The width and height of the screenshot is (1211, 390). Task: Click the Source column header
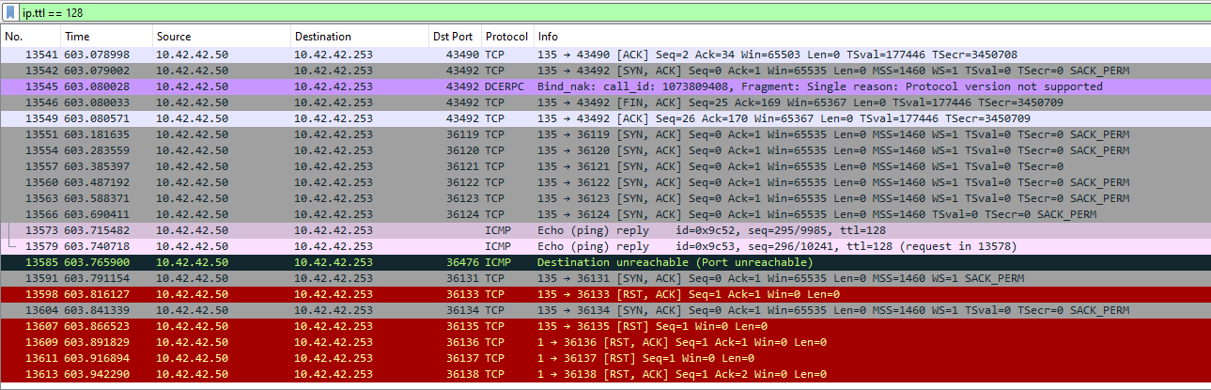coord(222,37)
